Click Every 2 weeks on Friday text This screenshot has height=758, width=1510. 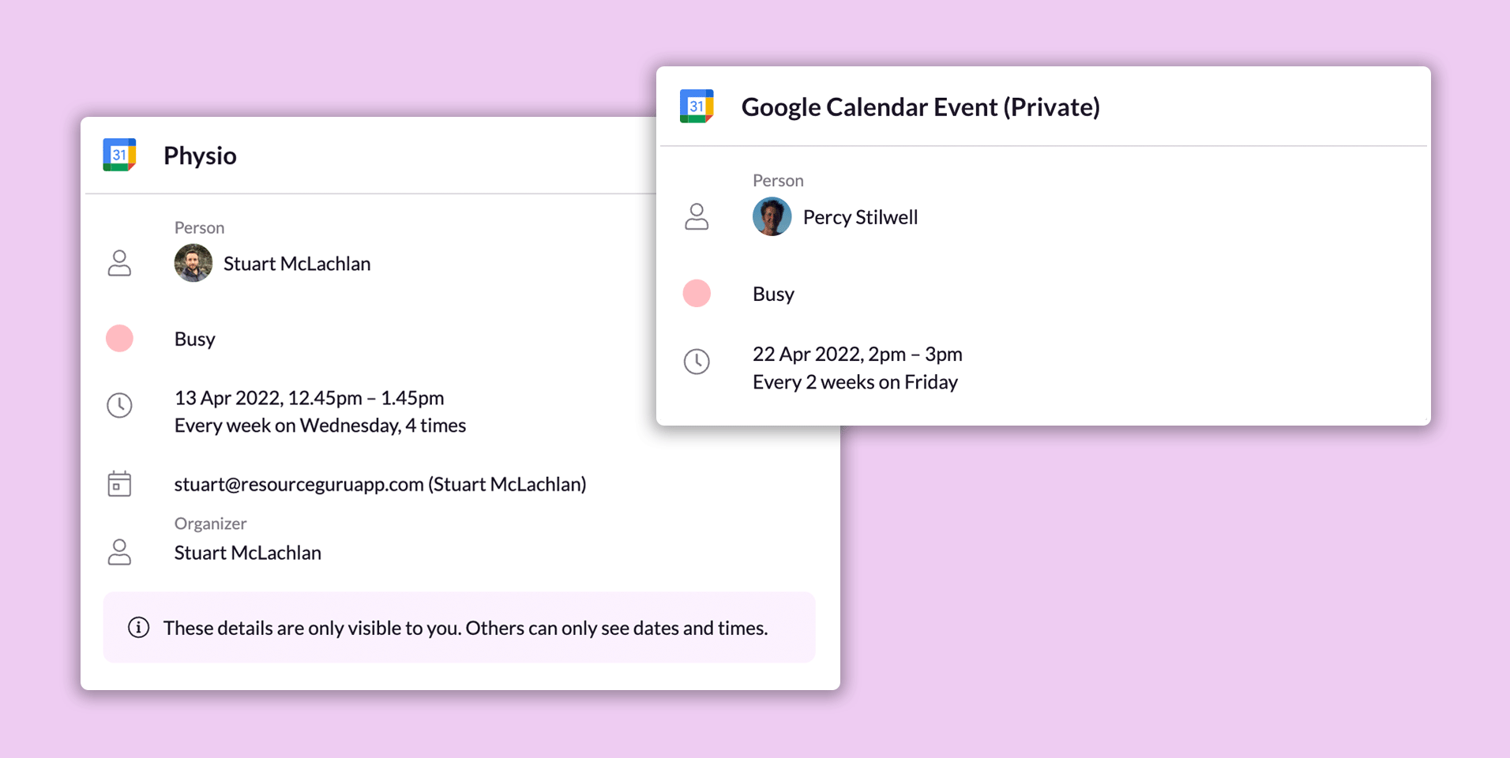click(855, 382)
